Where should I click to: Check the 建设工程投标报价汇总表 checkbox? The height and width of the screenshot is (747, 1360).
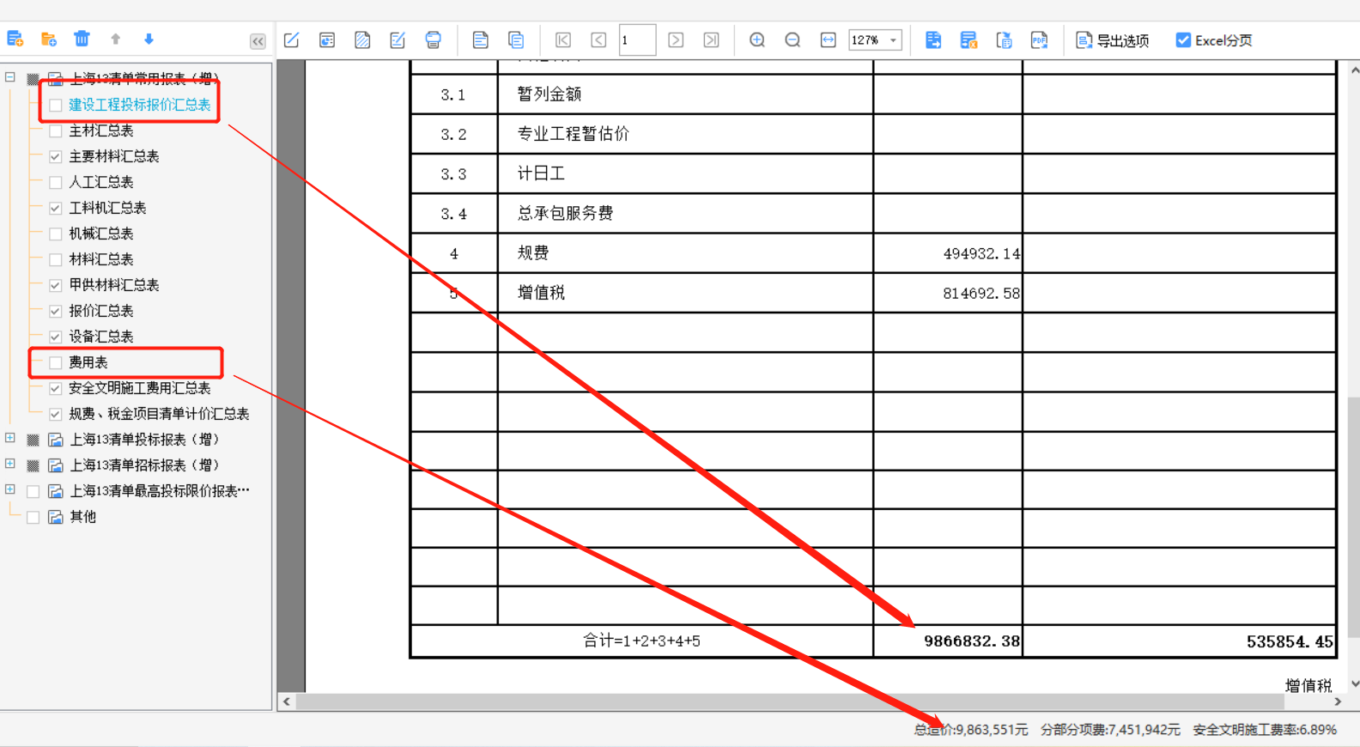56,105
